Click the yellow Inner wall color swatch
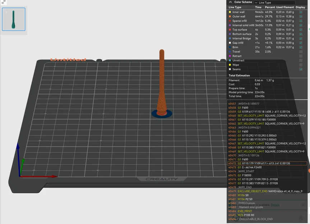The image size is (310, 224). point(230,12)
